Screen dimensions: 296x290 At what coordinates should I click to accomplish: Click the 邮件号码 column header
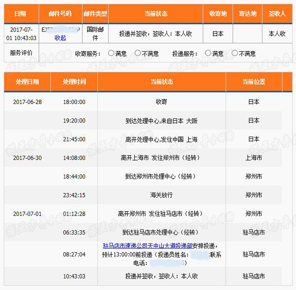coord(60,14)
